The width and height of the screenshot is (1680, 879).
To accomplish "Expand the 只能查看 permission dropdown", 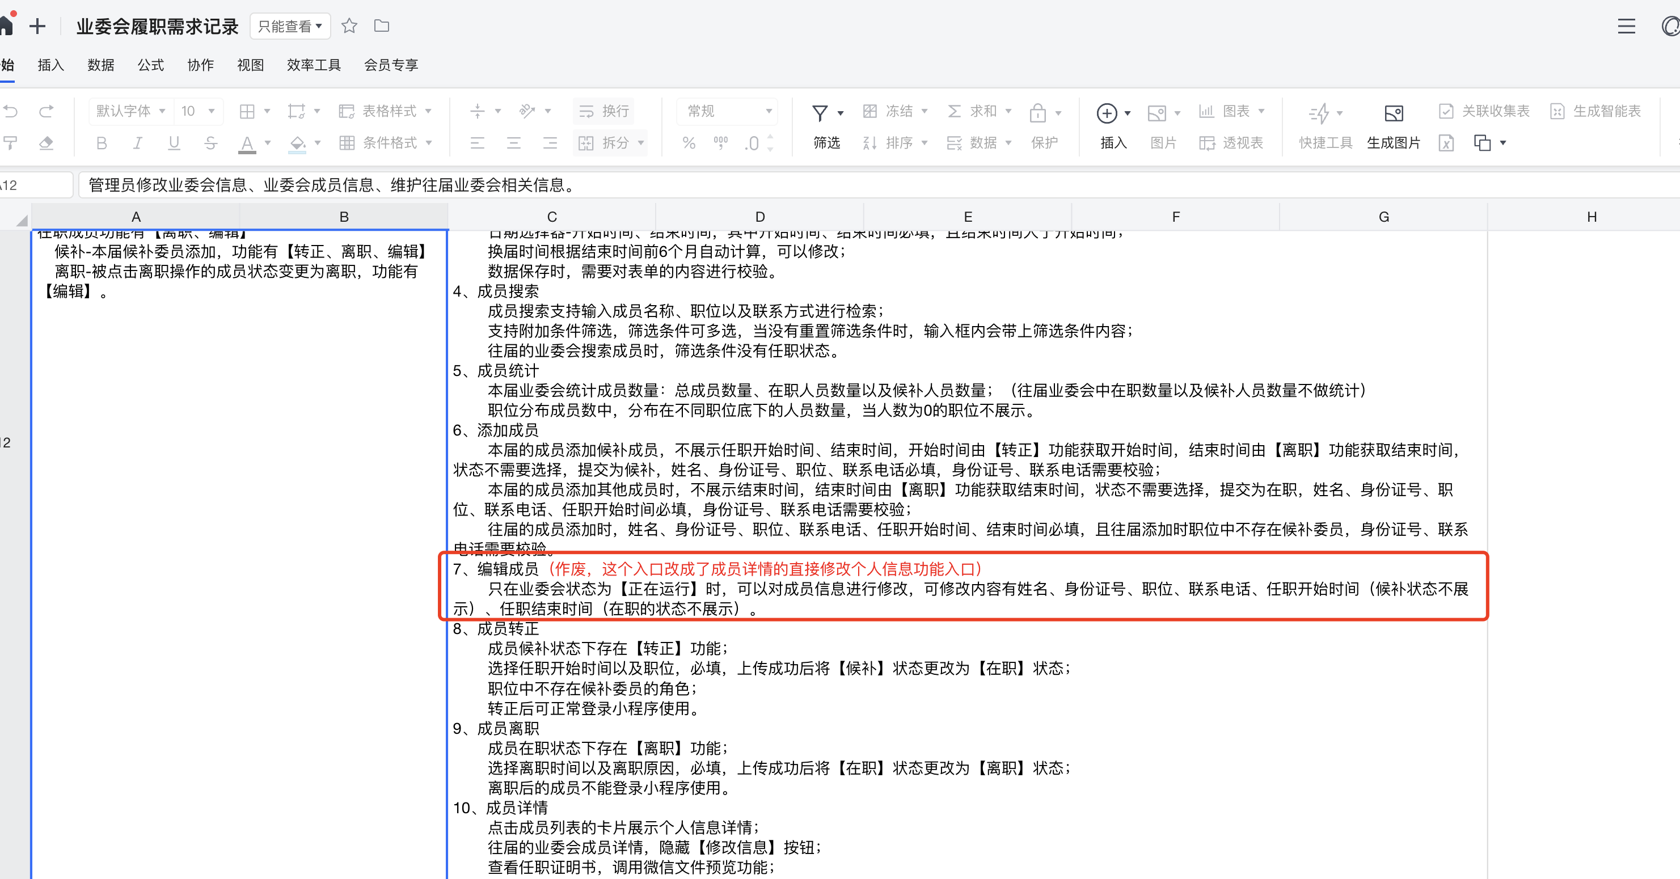I will tap(290, 26).
